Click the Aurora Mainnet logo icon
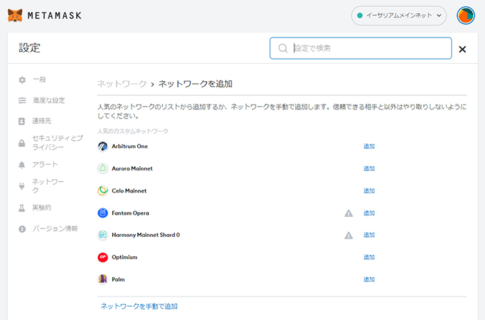The image size is (485, 320). 103,168
